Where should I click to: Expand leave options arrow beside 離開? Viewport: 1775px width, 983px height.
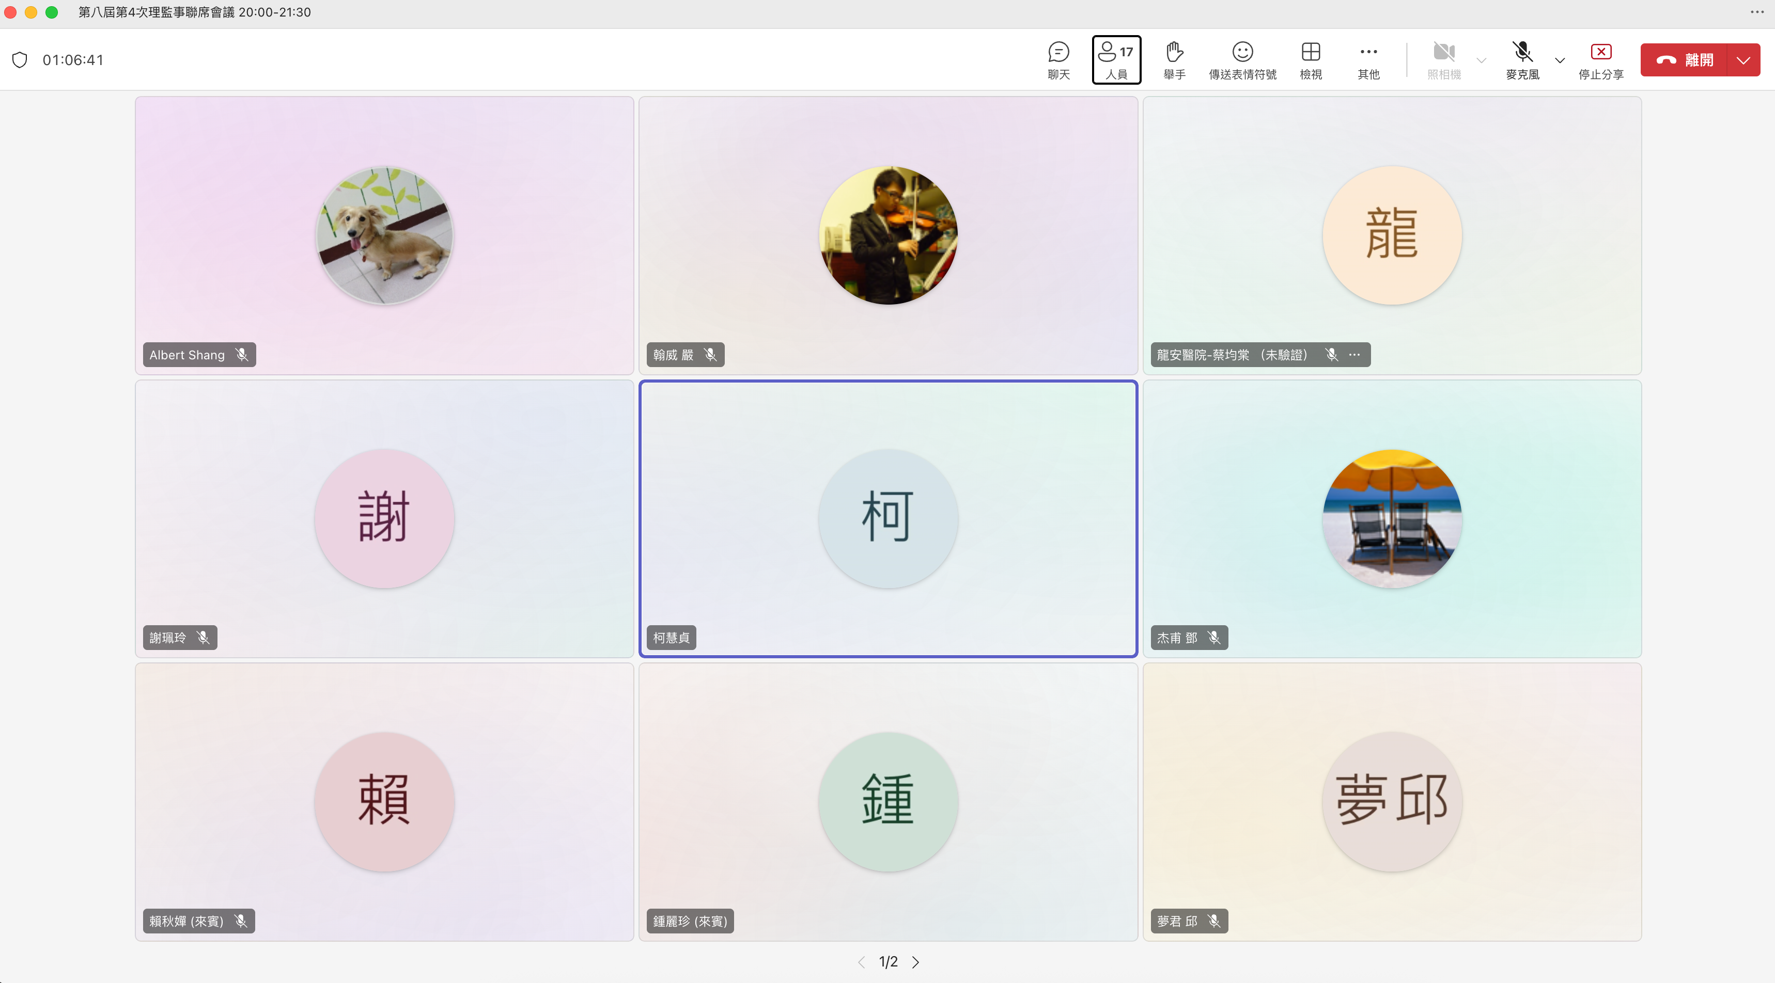[x=1743, y=60]
